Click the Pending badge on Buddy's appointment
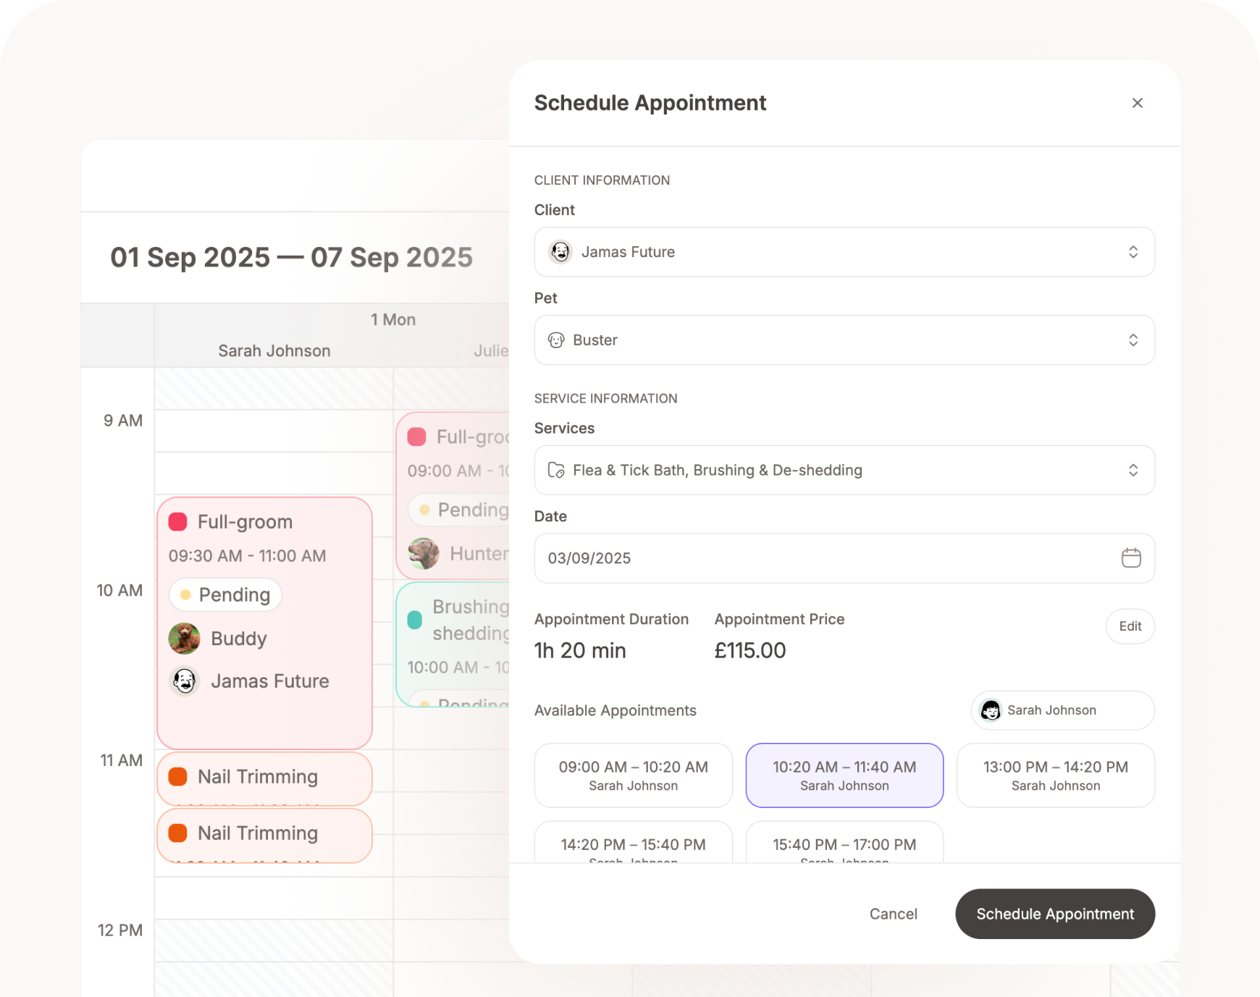This screenshot has width=1260, height=997. point(224,594)
